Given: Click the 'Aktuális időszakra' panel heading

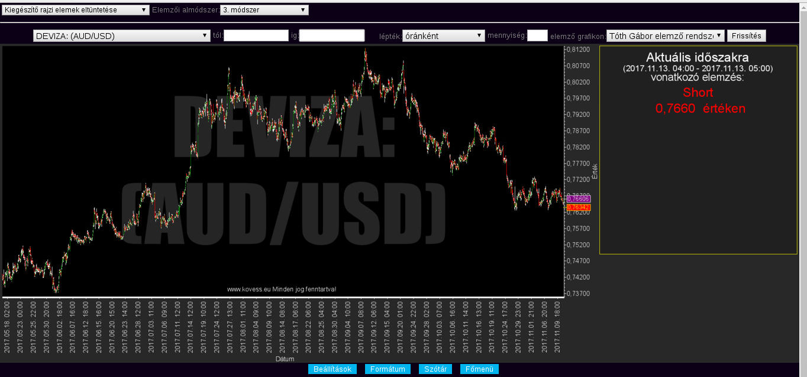Looking at the screenshot, I should [698, 58].
